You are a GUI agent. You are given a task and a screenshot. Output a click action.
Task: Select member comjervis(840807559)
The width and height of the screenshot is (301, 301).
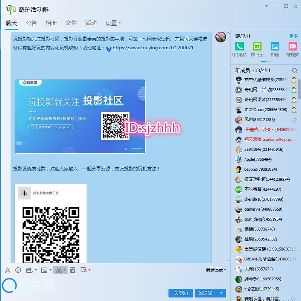pyautogui.click(x=266, y=209)
